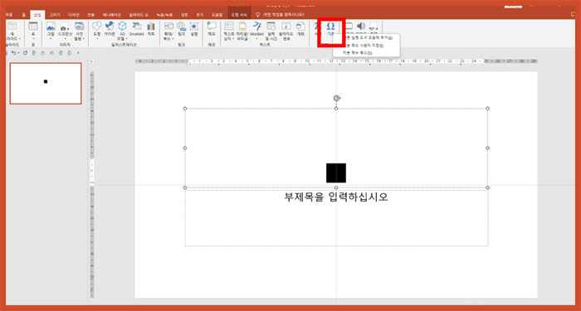Insert a table using the 표 icon
Viewport: 581px width, 311px height.
pyautogui.click(x=33, y=27)
